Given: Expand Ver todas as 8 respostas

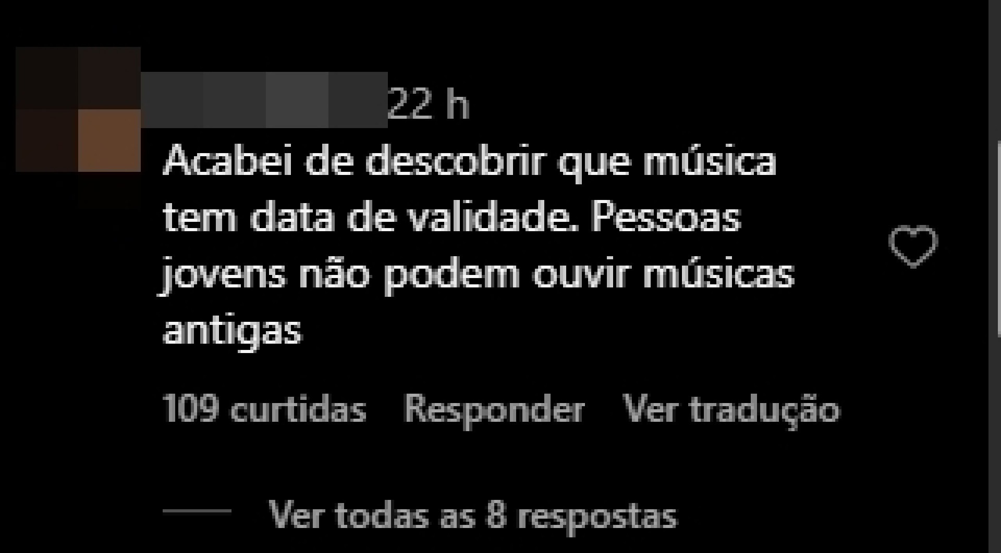Looking at the screenshot, I should (473, 516).
